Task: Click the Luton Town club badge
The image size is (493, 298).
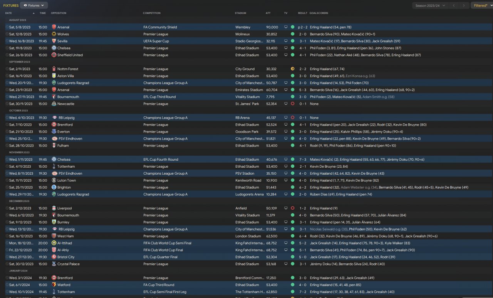Action: click(x=54, y=180)
